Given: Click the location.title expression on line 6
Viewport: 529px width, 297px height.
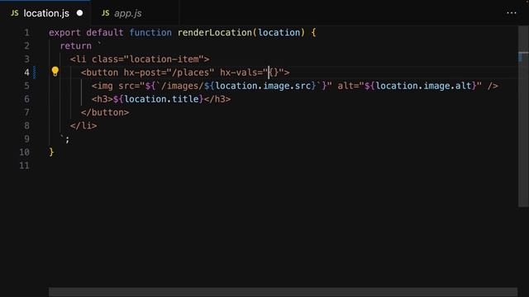Looking at the screenshot, I should (x=161, y=99).
